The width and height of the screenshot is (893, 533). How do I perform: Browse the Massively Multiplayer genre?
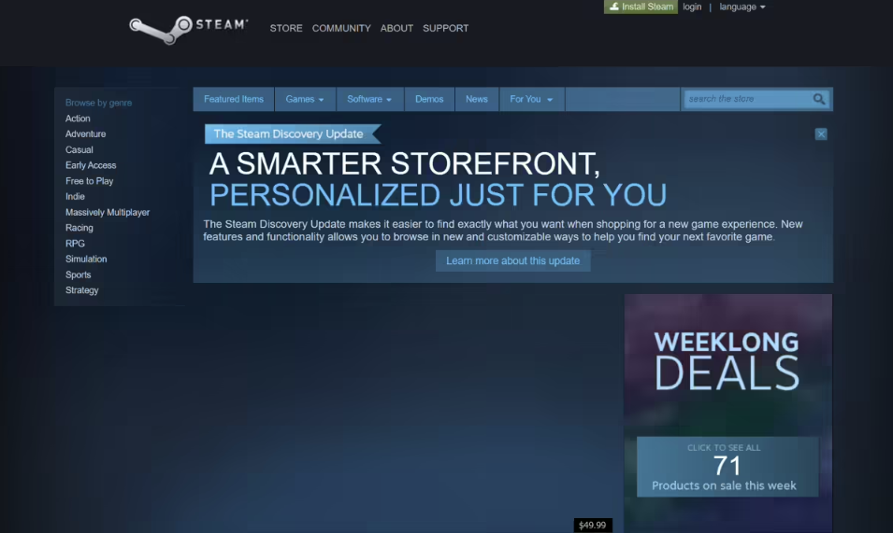pyautogui.click(x=108, y=213)
